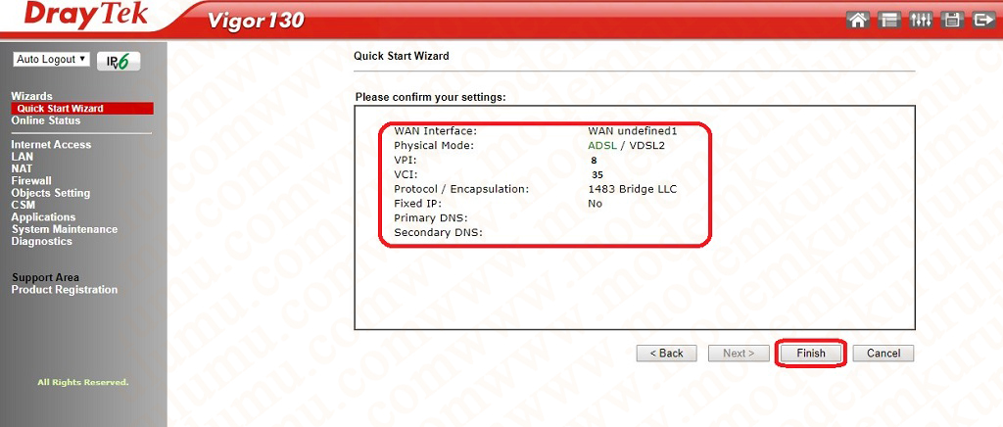The height and width of the screenshot is (427, 1003).
Task: Open the Diagnostics menu
Action: [41, 242]
